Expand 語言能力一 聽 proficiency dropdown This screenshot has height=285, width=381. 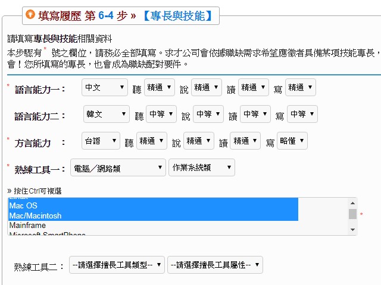(160, 87)
